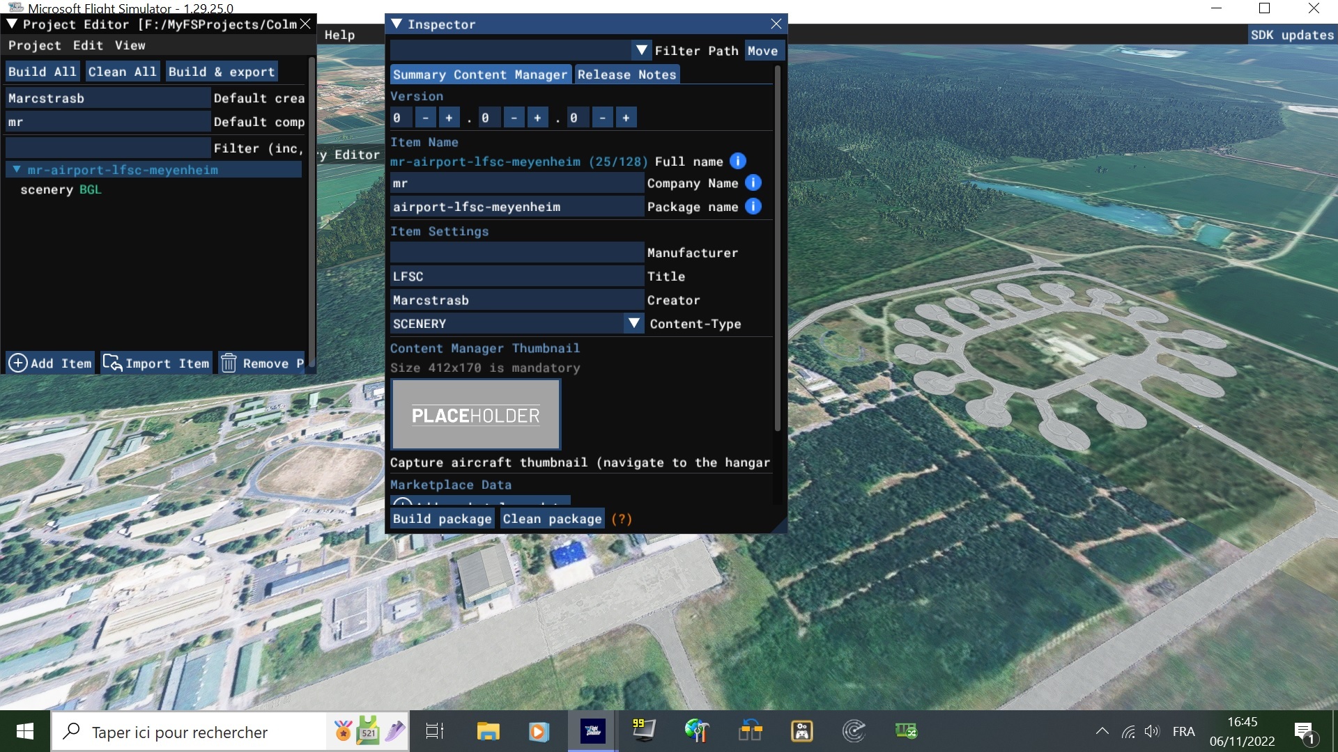
Task: Collapse the mr-airport-lfsc-meyenheim tree node
Action: pyautogui.click(x=17, y=170)
